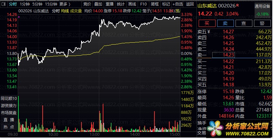This screenshot has height=139, width=274.
Task: Select the 卖五 price 14.27
Action: (228, 32)
